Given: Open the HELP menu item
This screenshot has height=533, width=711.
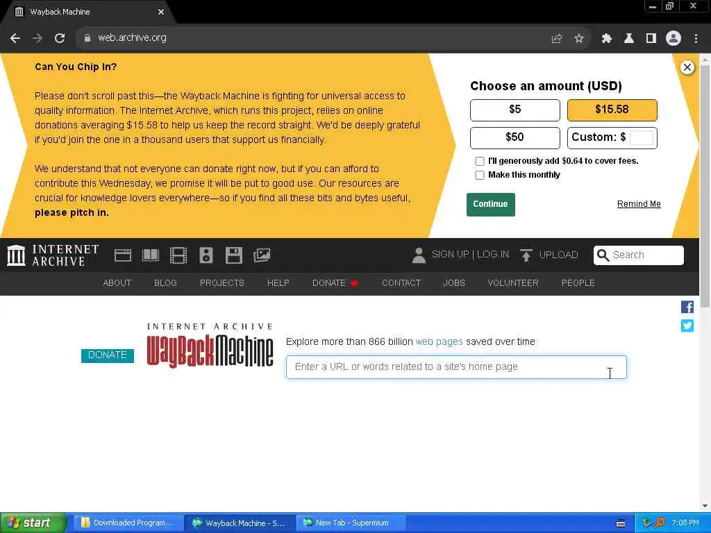Looking at the screenshot, I should [278, 283].
